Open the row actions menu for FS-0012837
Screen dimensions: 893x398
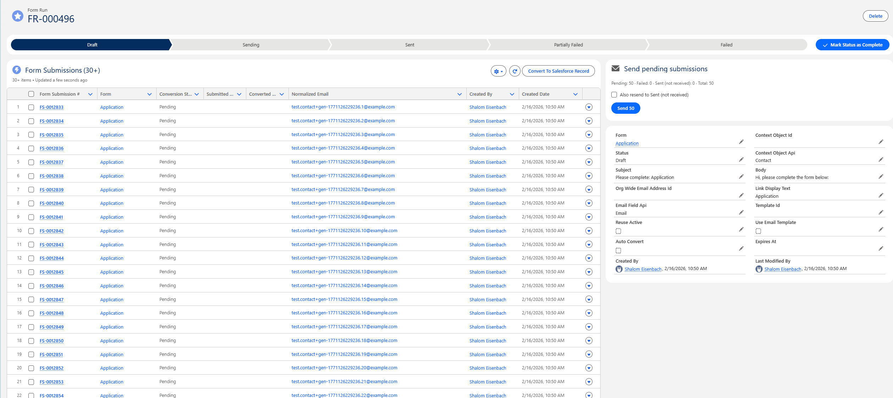pyautogui.click(x=589, y=162)
